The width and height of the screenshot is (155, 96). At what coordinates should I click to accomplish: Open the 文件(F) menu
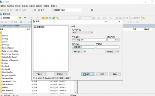18,6
